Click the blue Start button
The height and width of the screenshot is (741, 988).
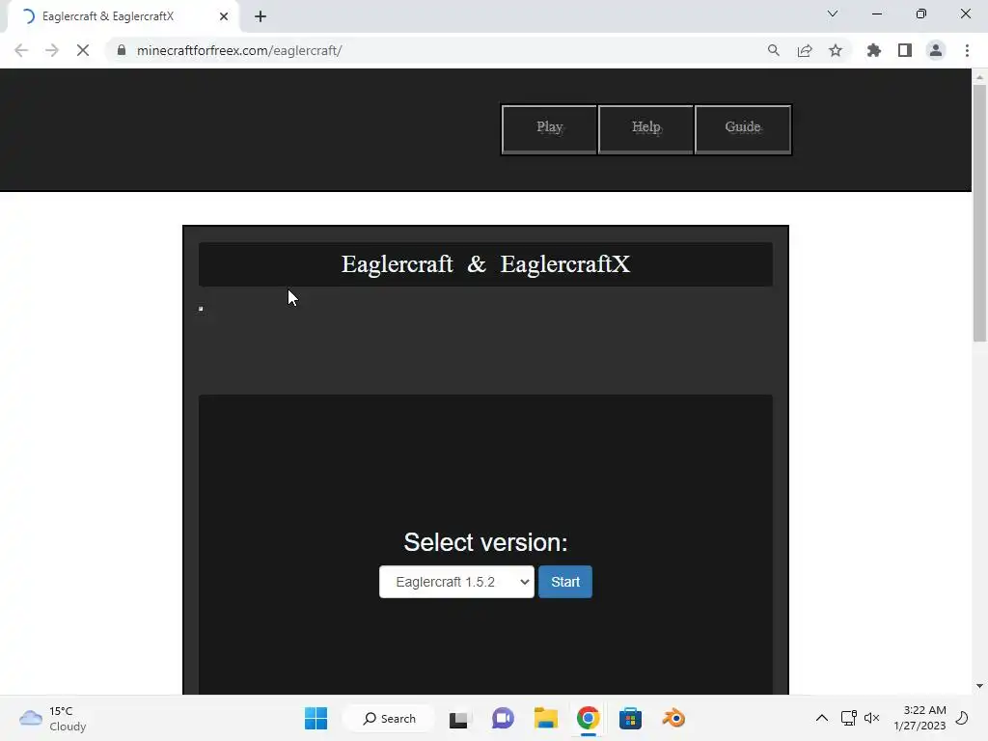point(565,582)
